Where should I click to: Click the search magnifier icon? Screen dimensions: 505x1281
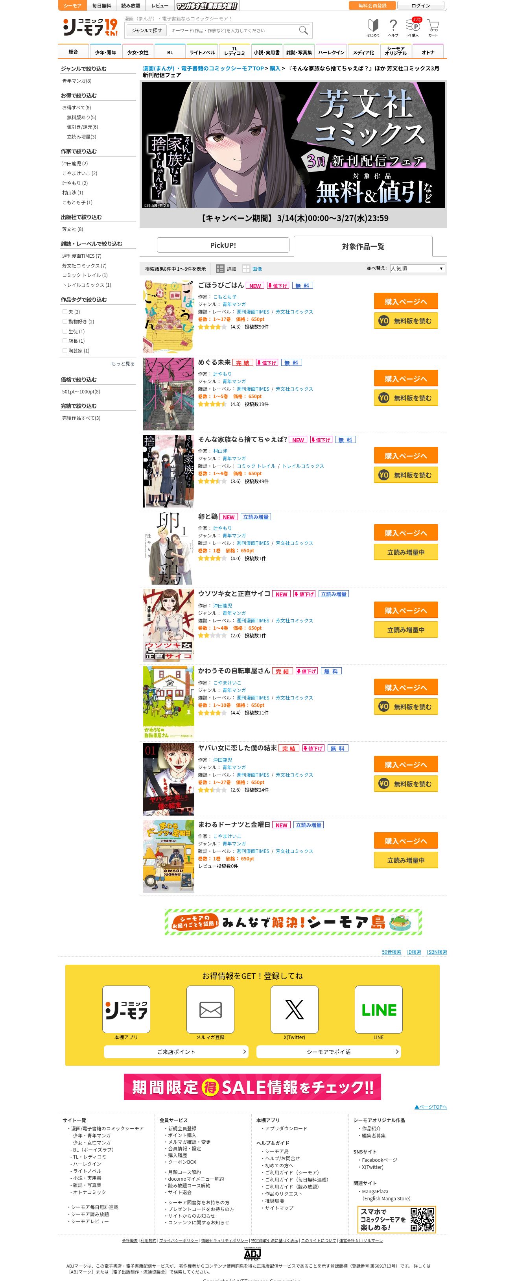303,30
